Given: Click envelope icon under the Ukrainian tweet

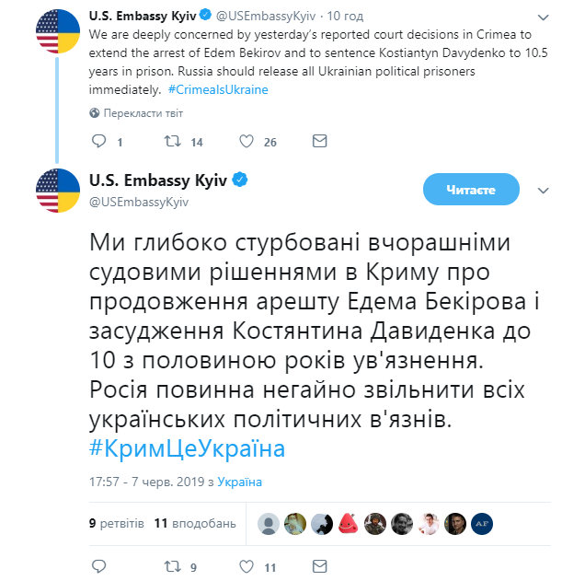Looking at the screenshot, I should point(319,567).
